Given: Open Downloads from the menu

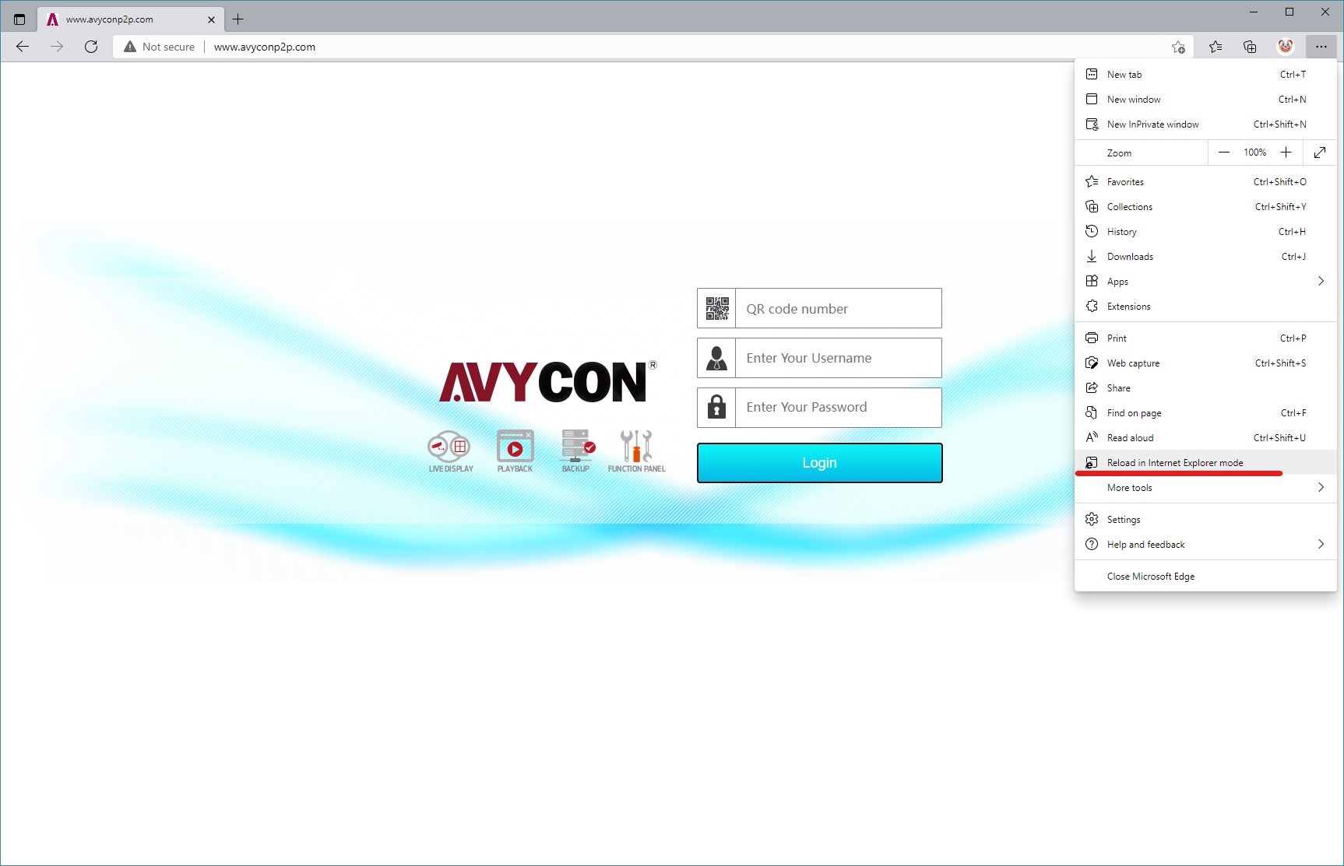Looking at the screenshot, I should (1205, 257).
